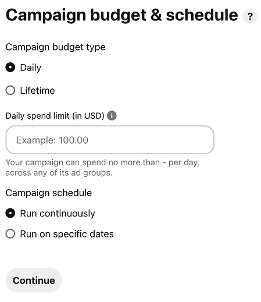
Task: Click the "Campaign budget type" section label
Action: [55, 47]
